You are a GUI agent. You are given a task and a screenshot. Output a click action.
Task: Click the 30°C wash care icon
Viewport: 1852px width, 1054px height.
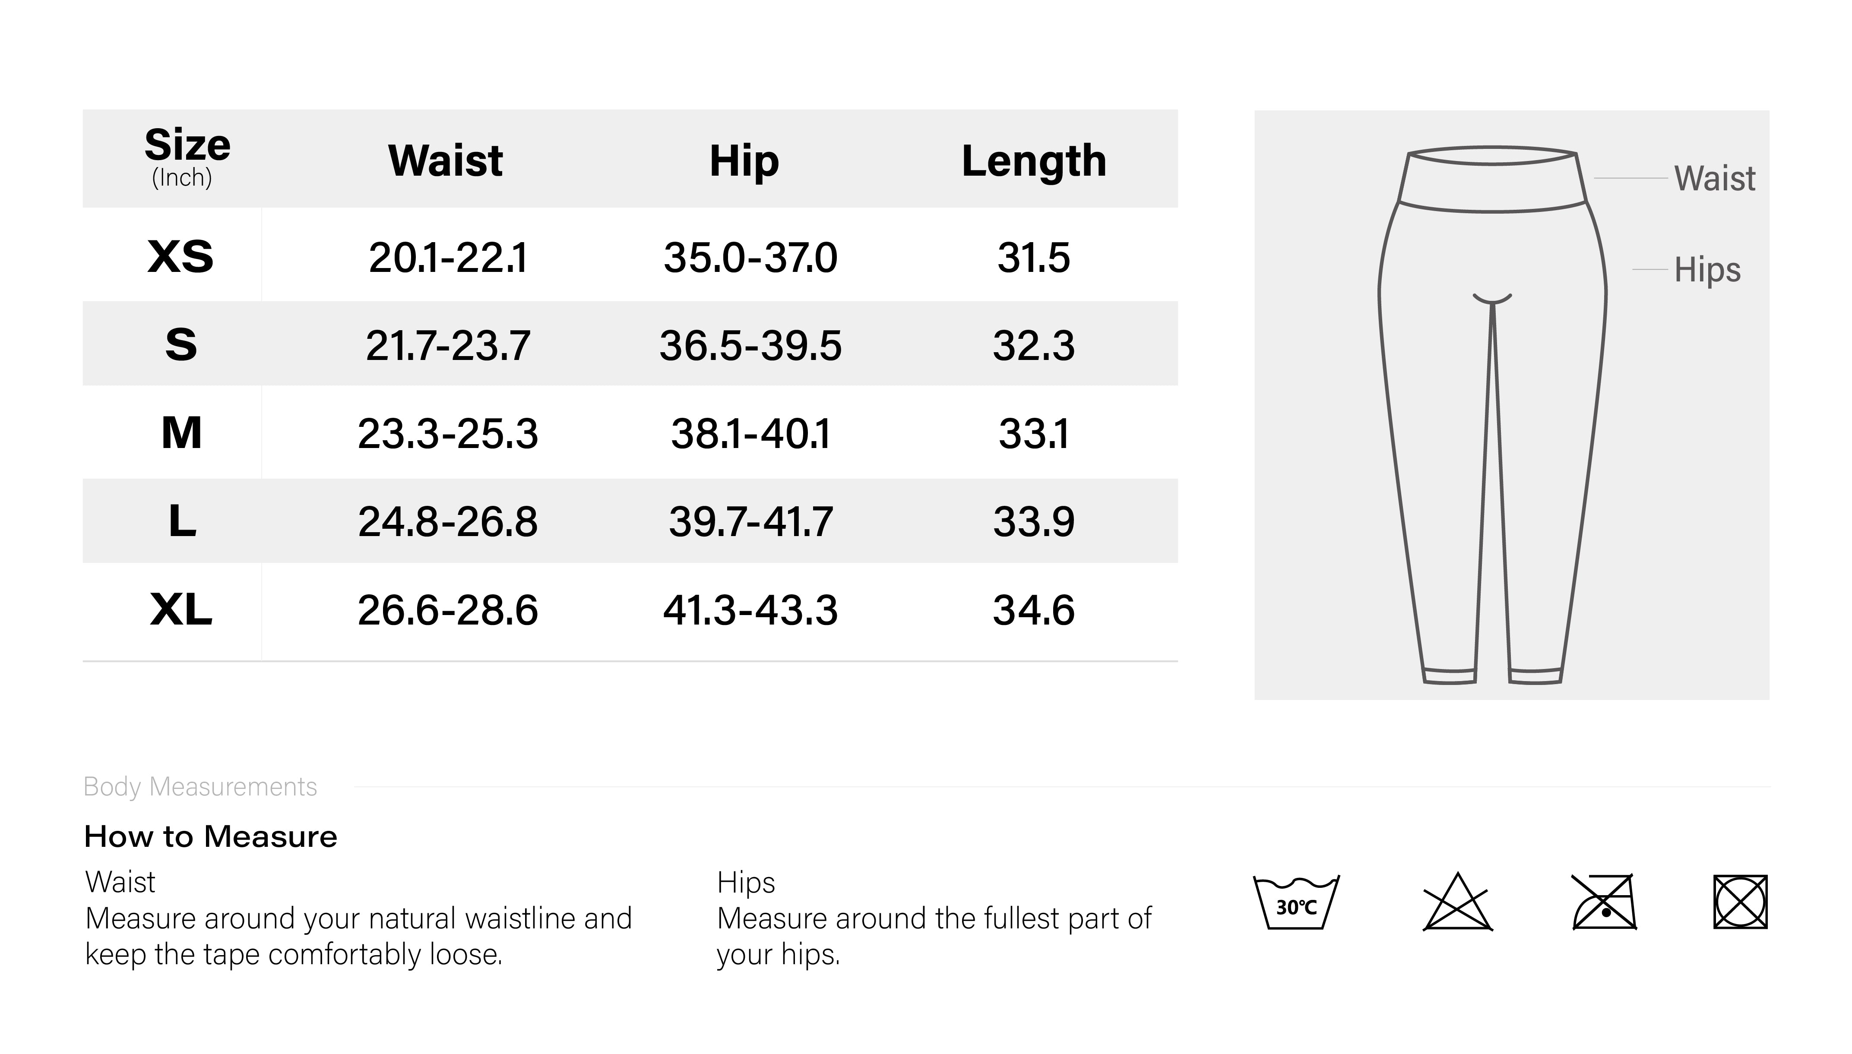(1296, 902)
